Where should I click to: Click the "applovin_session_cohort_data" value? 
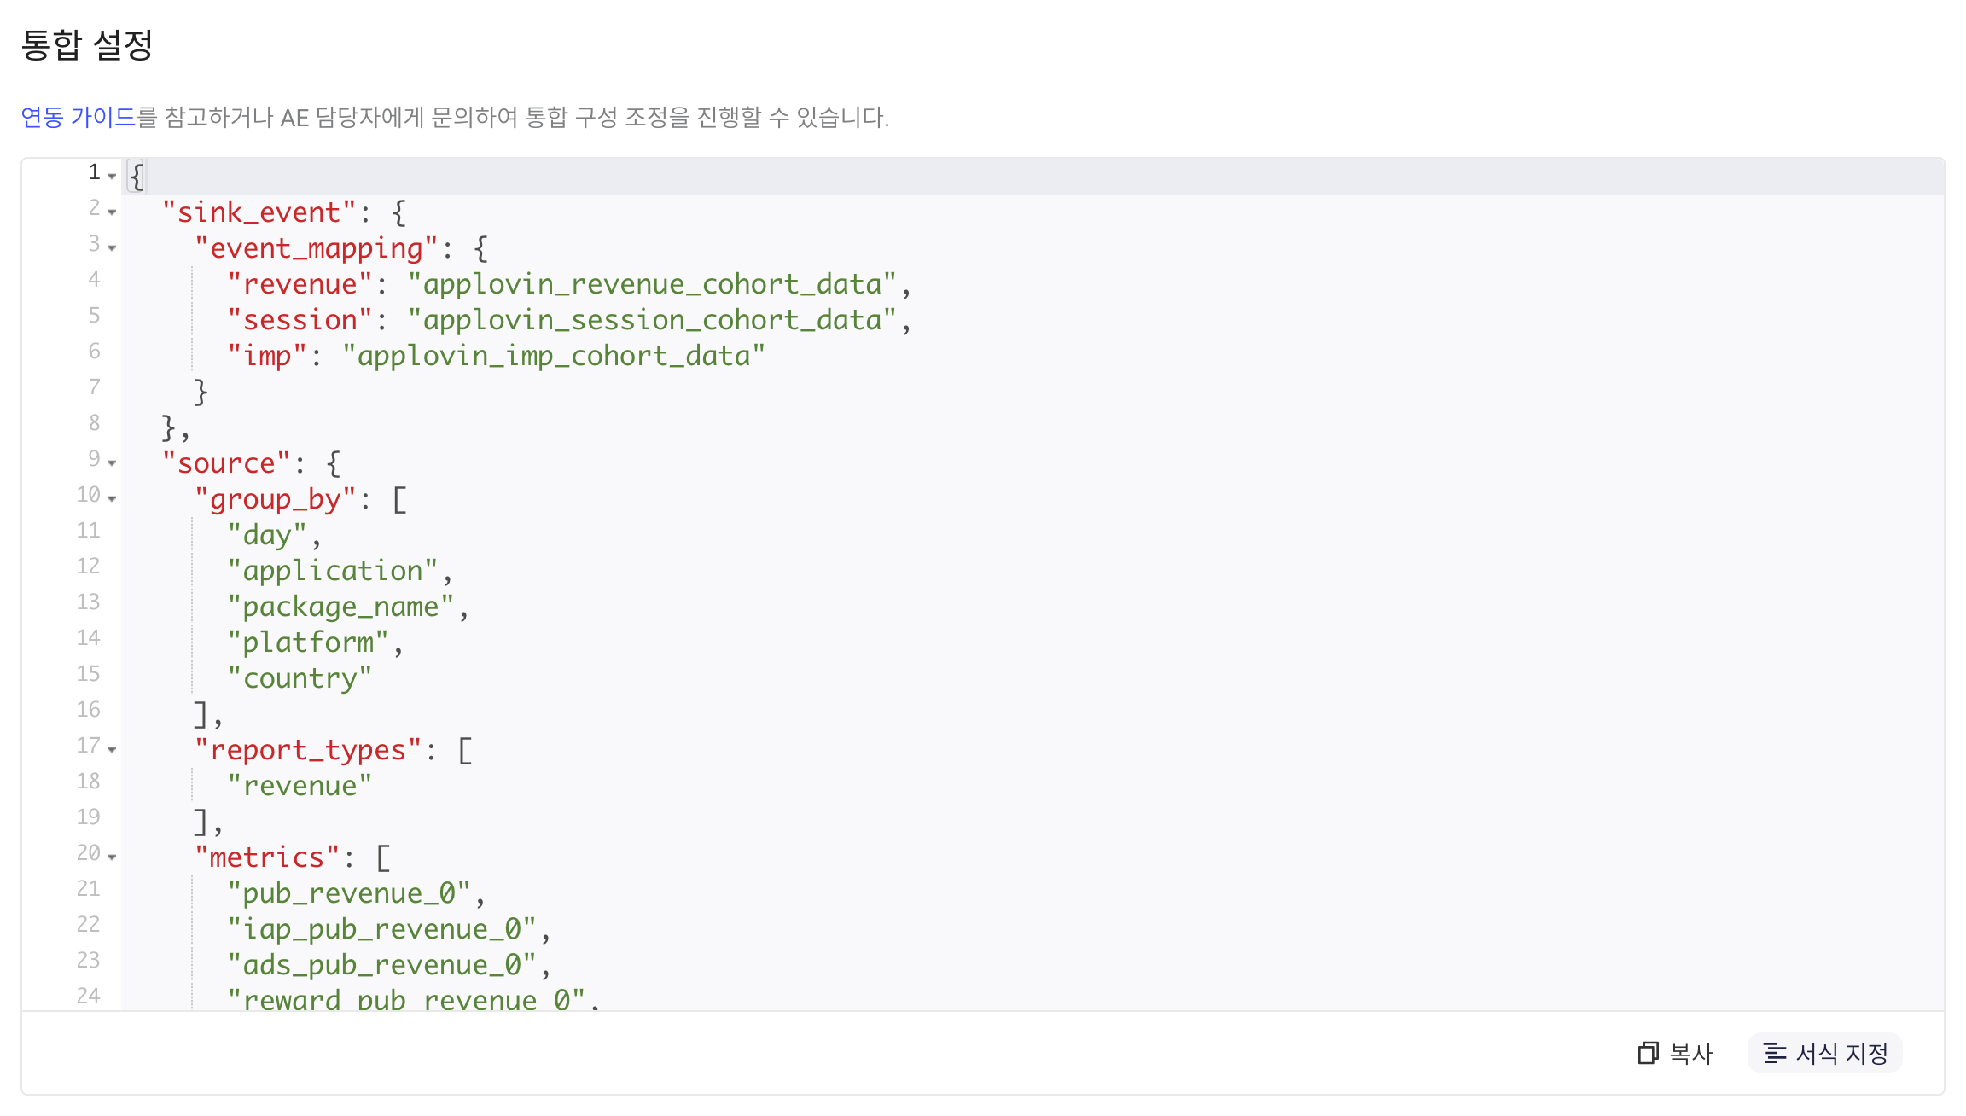pyautogui.click(x=652, y=319)
